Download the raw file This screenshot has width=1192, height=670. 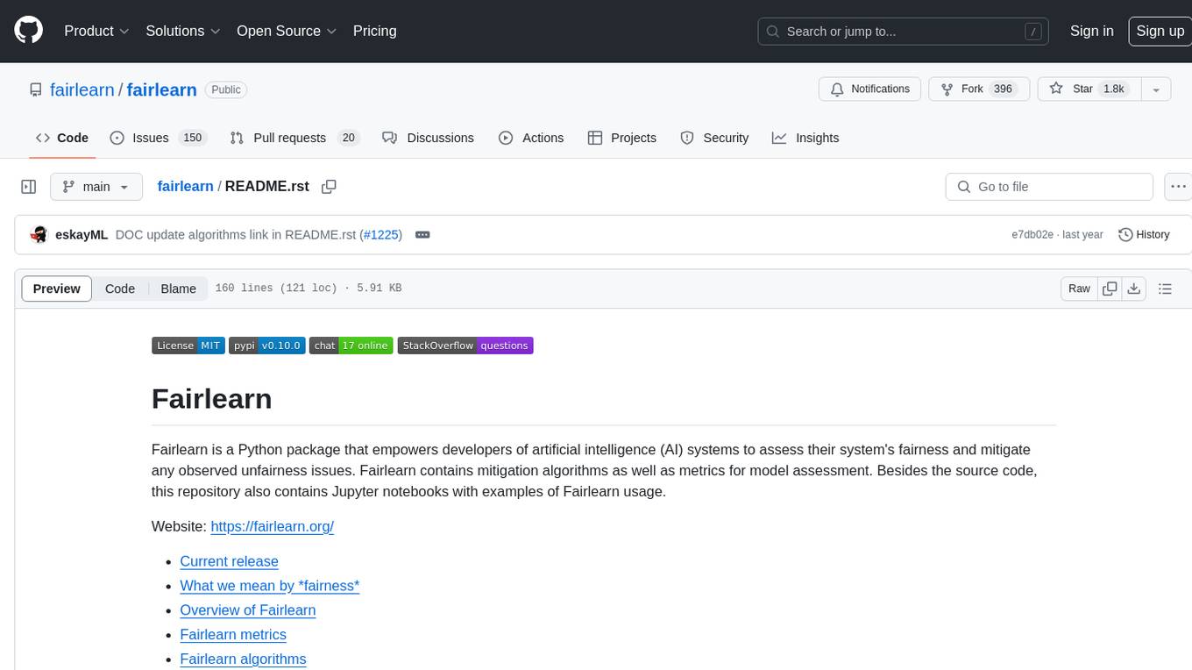pyautogui.click(x=1134, y=289)
